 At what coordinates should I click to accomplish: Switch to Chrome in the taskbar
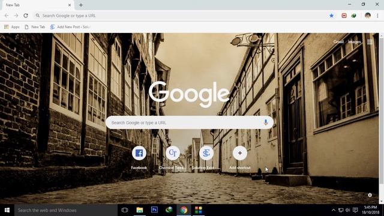click(x=184, y=210)
